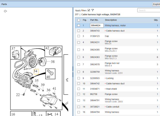Screen dimensions: 160x116
Task: Check the select-all checkbox in table header
Action: click(x=79, y=20)
